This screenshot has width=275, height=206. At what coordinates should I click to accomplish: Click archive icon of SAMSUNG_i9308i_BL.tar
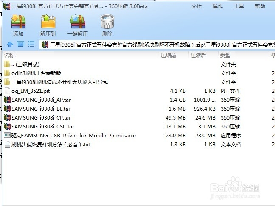tap(7, 109)
